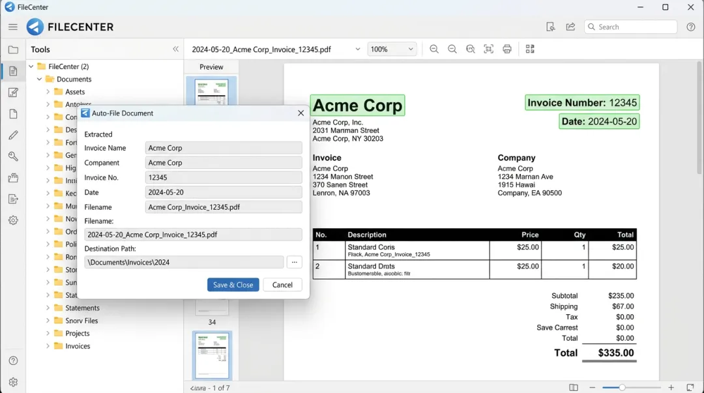Open the inbox tray sidebar icon
704x393 pixels.
[x=13, y=178]
